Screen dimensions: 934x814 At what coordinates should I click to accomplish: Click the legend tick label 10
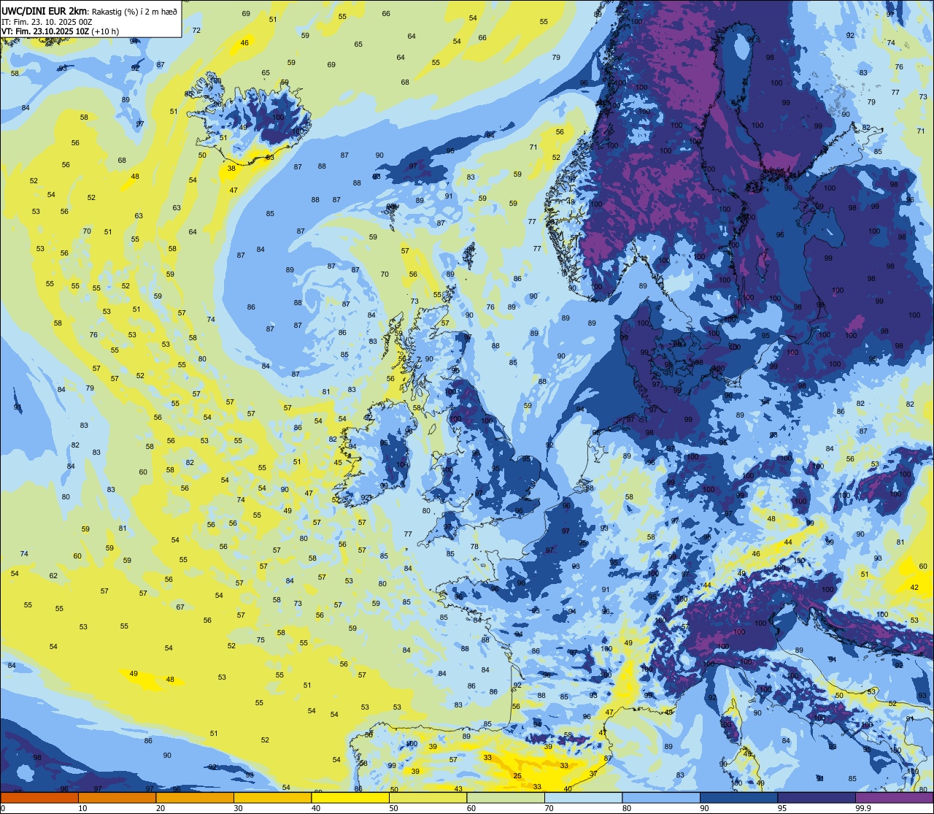tap(82, 808)
